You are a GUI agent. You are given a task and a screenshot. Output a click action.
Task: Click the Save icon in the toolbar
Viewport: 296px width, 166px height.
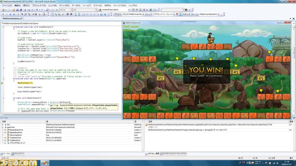17,10
